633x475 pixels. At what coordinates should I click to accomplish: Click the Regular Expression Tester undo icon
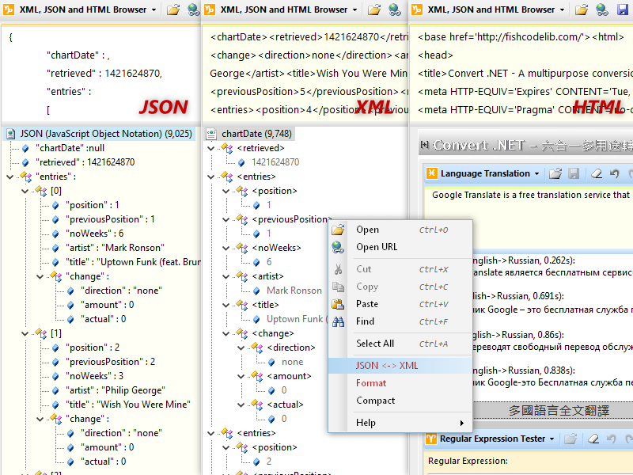pos(611,439)
